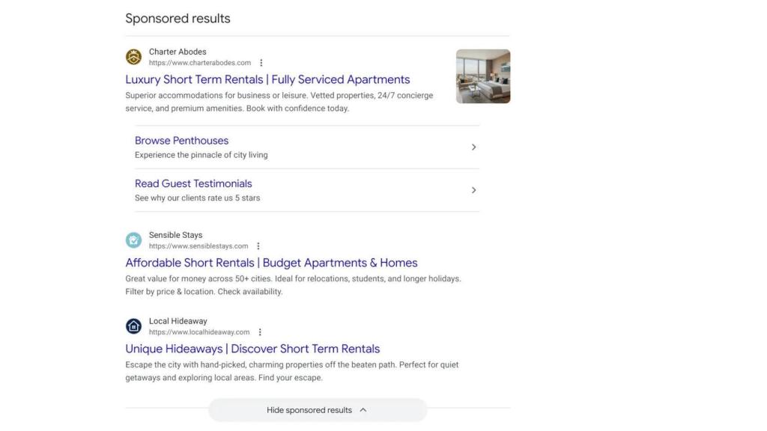Click the chevron next to Read Guest Testimonials
Image resolution: width=767 pixels, height=431 pixels.
coord(473,189)
